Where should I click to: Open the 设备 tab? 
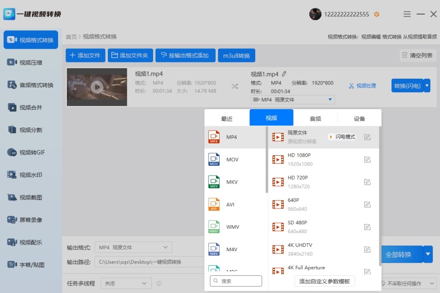359,118
